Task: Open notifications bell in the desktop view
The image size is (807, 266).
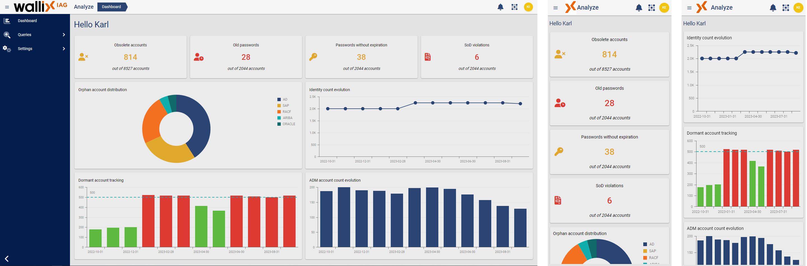Action: pyautogui.click(x=500, y=7)
